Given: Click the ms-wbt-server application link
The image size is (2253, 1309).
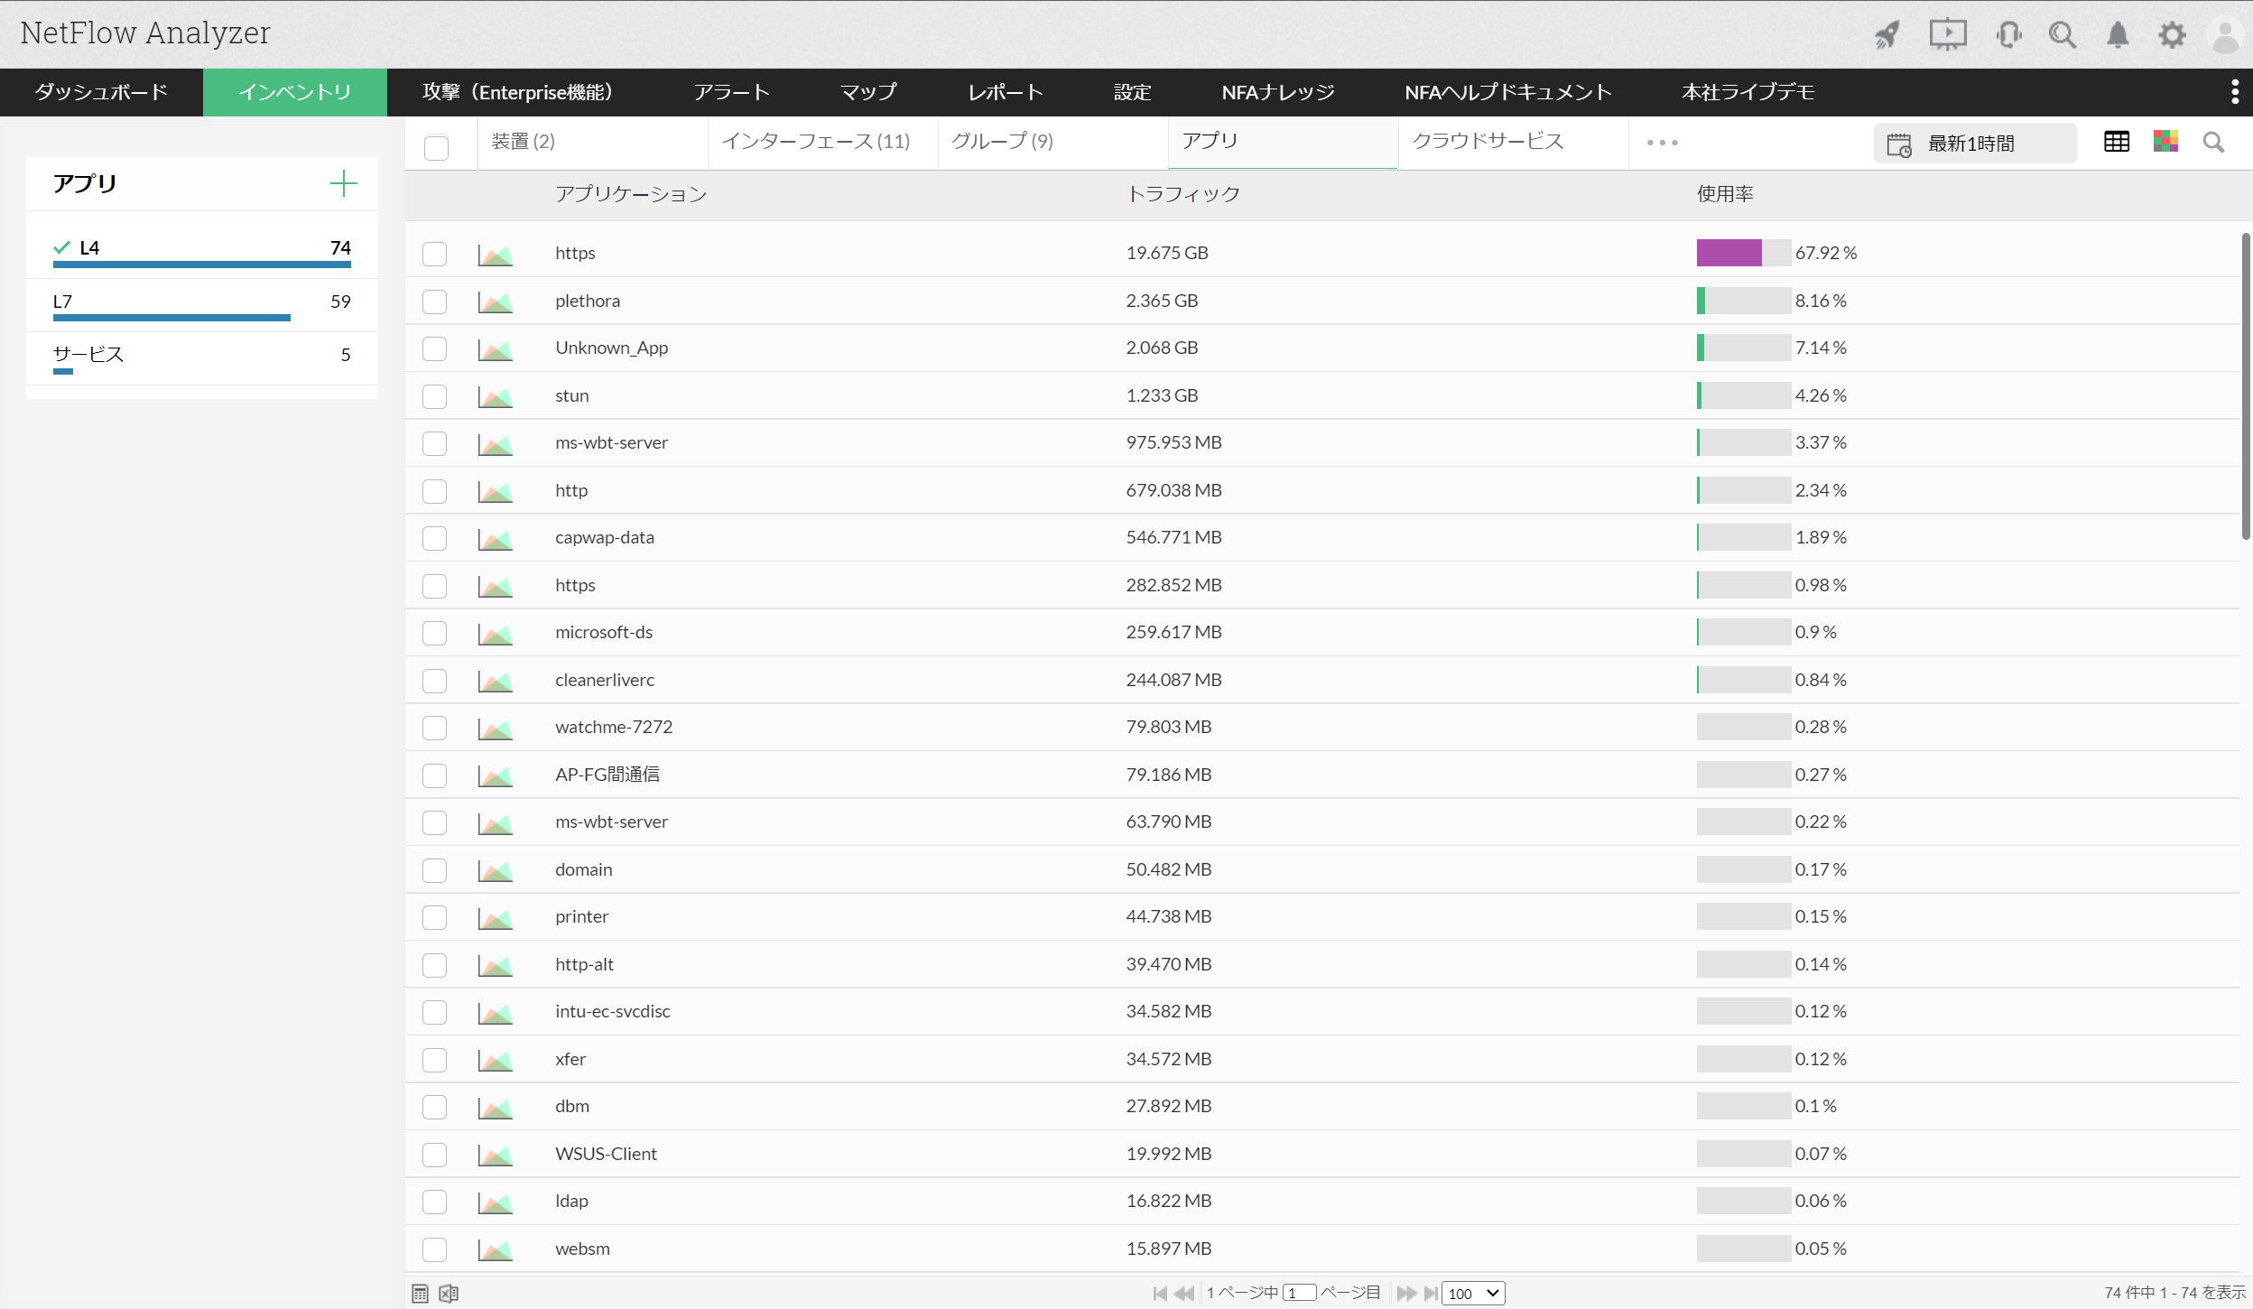Looking at the screenshot, I should [611, 442].
